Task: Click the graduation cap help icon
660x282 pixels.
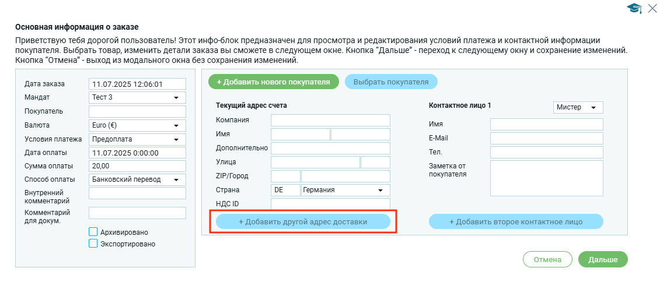Action: click(x=634, y=8)
